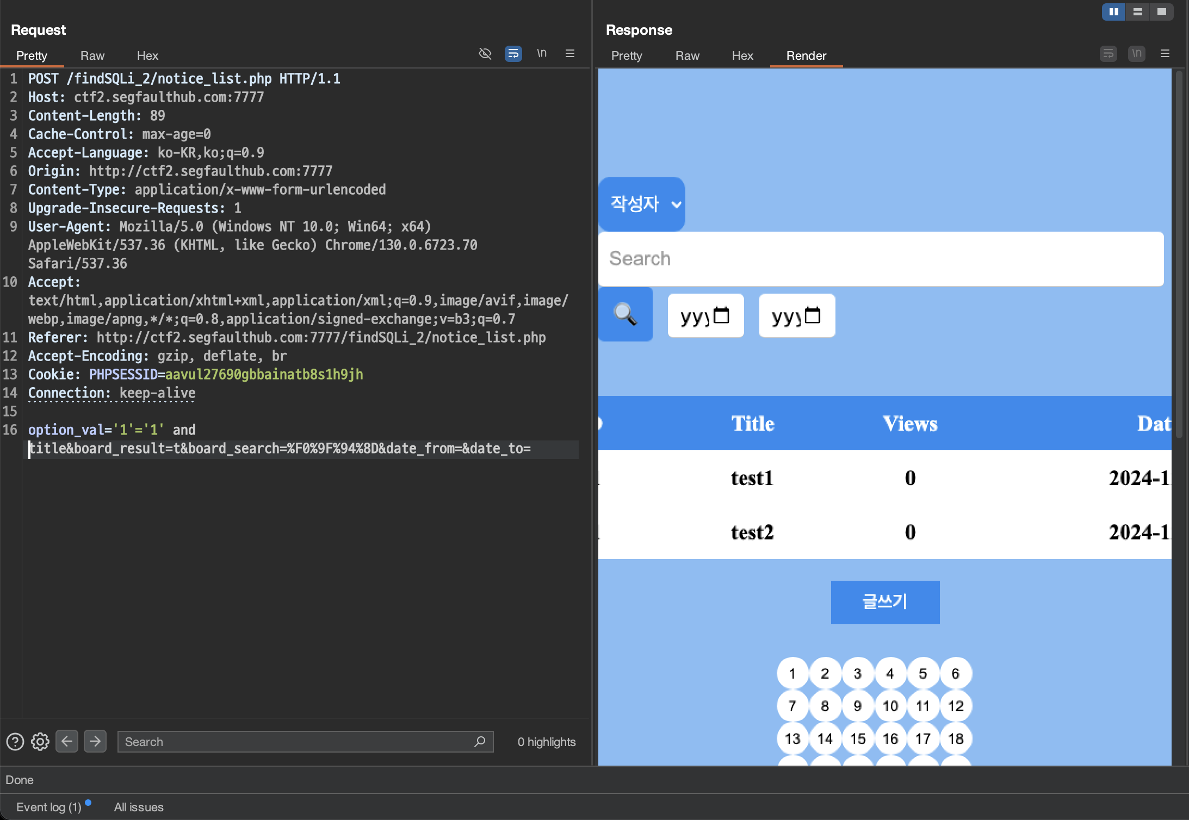The width and height of the screenshot is (1189, 820).
Task: Open search settings gear icon
Action: coord(40,742)
